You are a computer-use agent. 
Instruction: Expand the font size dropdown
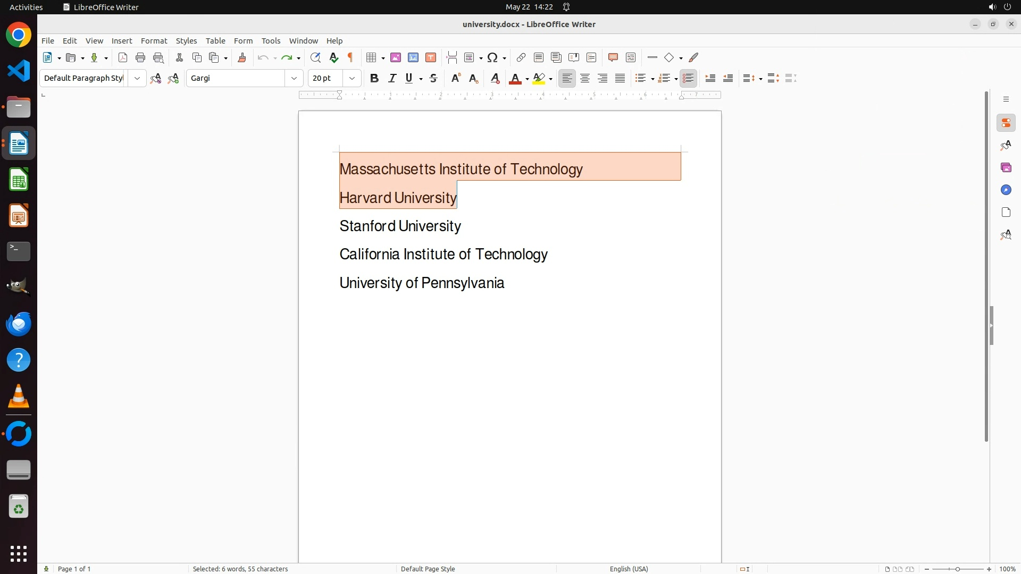point(352,78)
